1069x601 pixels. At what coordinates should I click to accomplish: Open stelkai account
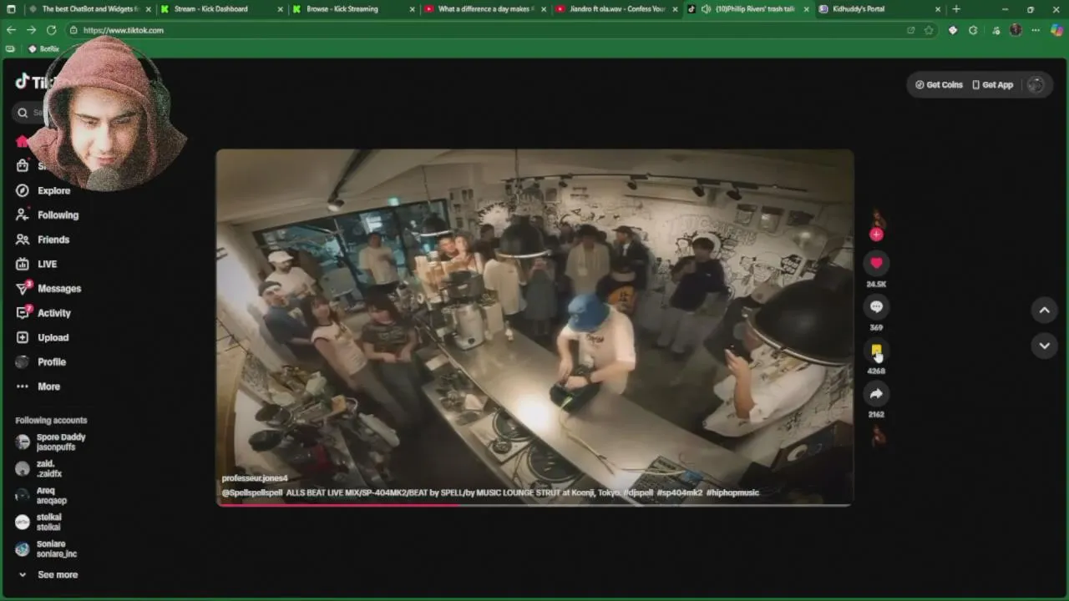click(38, 522)
